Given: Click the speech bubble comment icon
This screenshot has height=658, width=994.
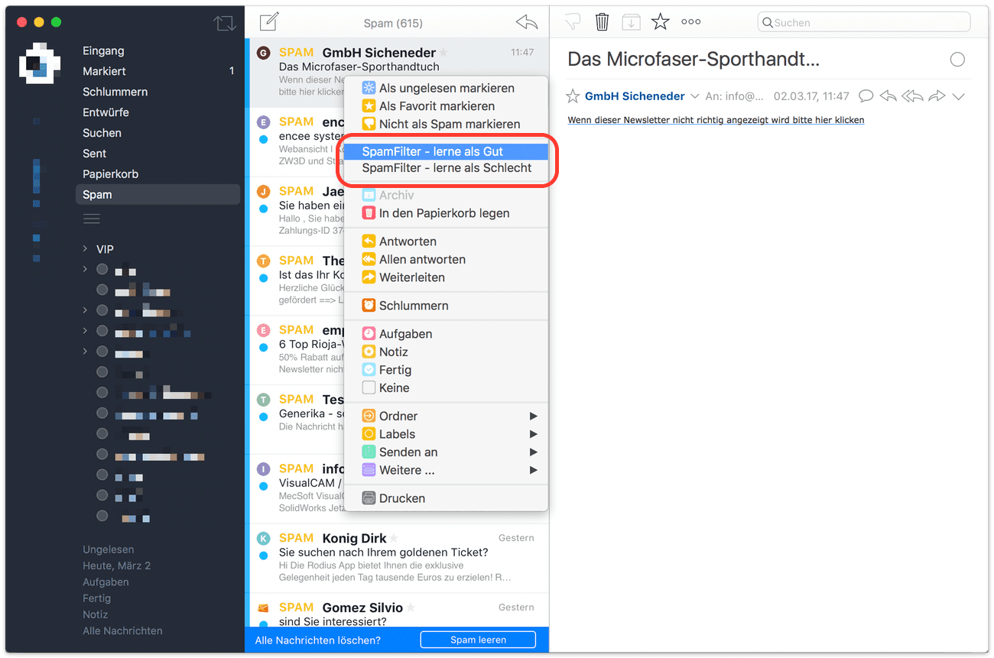Looking at the screenshot, I should [x=866, y=96].
